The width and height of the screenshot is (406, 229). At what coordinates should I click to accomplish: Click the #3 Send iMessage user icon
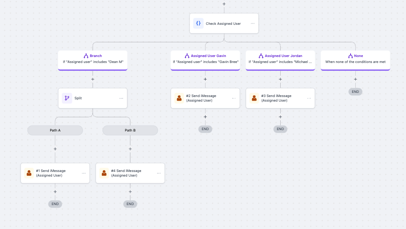pyautogui.click(x=254, y=98)
